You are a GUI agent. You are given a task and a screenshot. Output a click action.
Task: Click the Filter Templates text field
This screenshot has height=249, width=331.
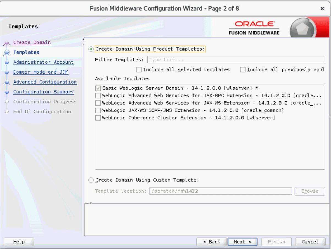pyautogui.click(x=236, y=60)
